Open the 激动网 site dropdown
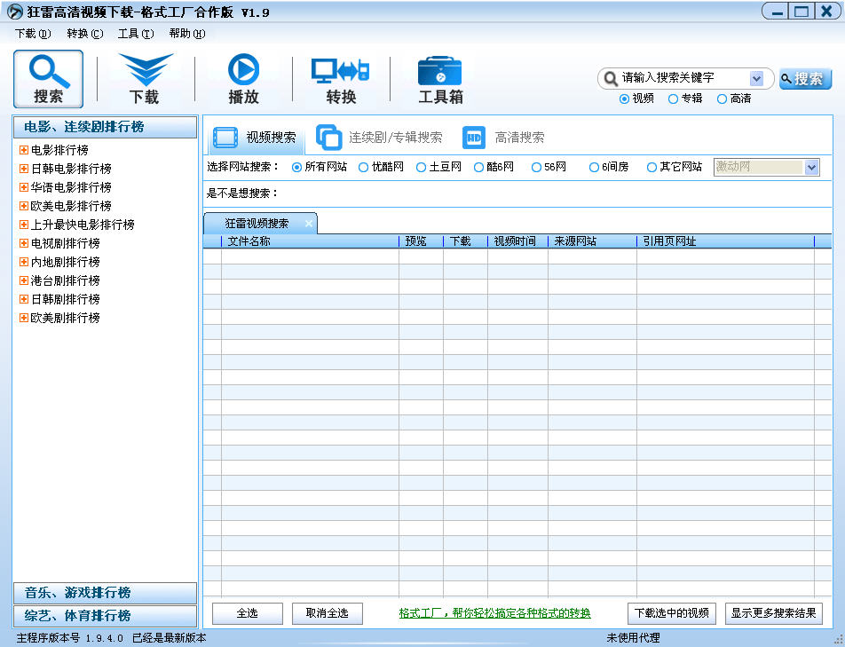 pos(811,167)
